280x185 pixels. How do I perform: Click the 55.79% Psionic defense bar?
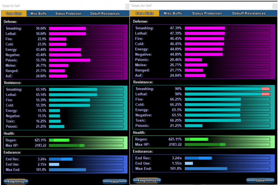pyautogui.click(x=69, y=60)
